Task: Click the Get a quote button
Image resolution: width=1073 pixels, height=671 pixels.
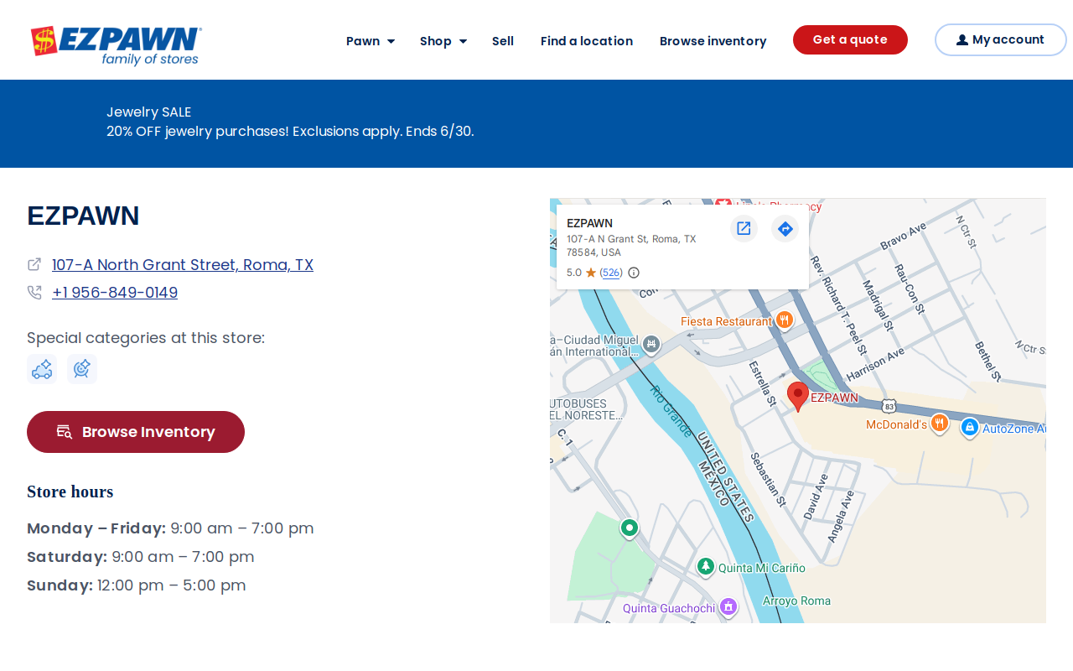Action: click(x=850, y=39)
